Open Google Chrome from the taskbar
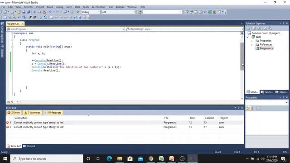The image size is (290, 163). (151, 158)
